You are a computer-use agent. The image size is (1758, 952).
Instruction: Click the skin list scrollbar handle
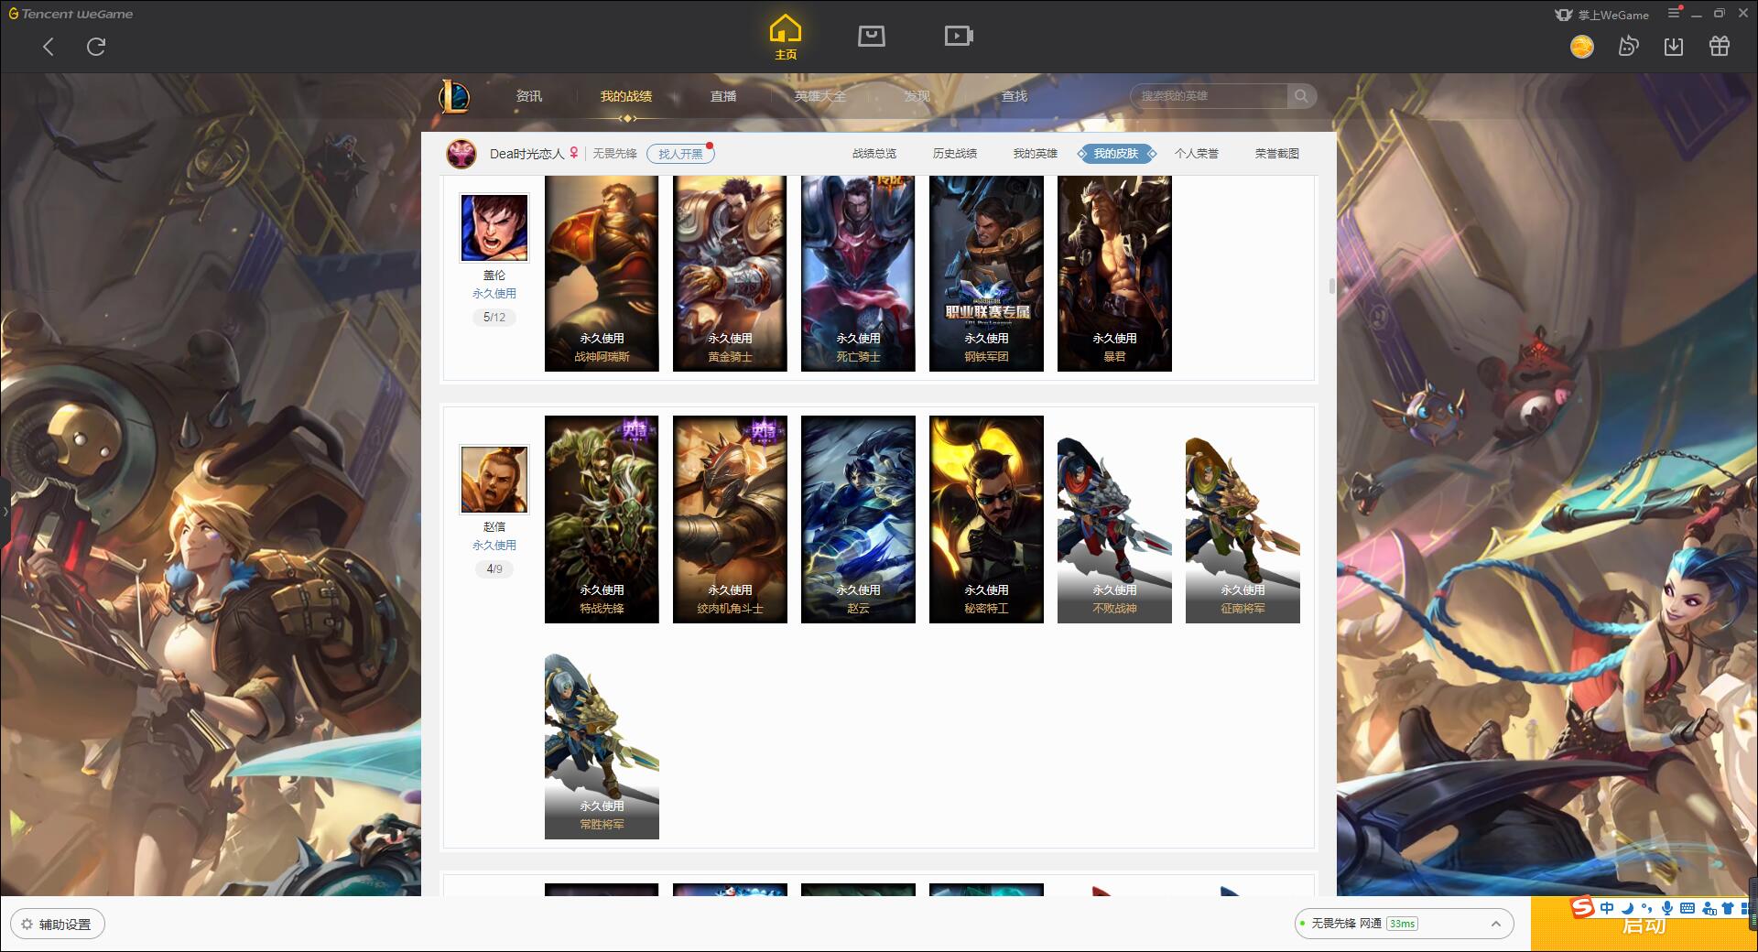(1331, 287)
